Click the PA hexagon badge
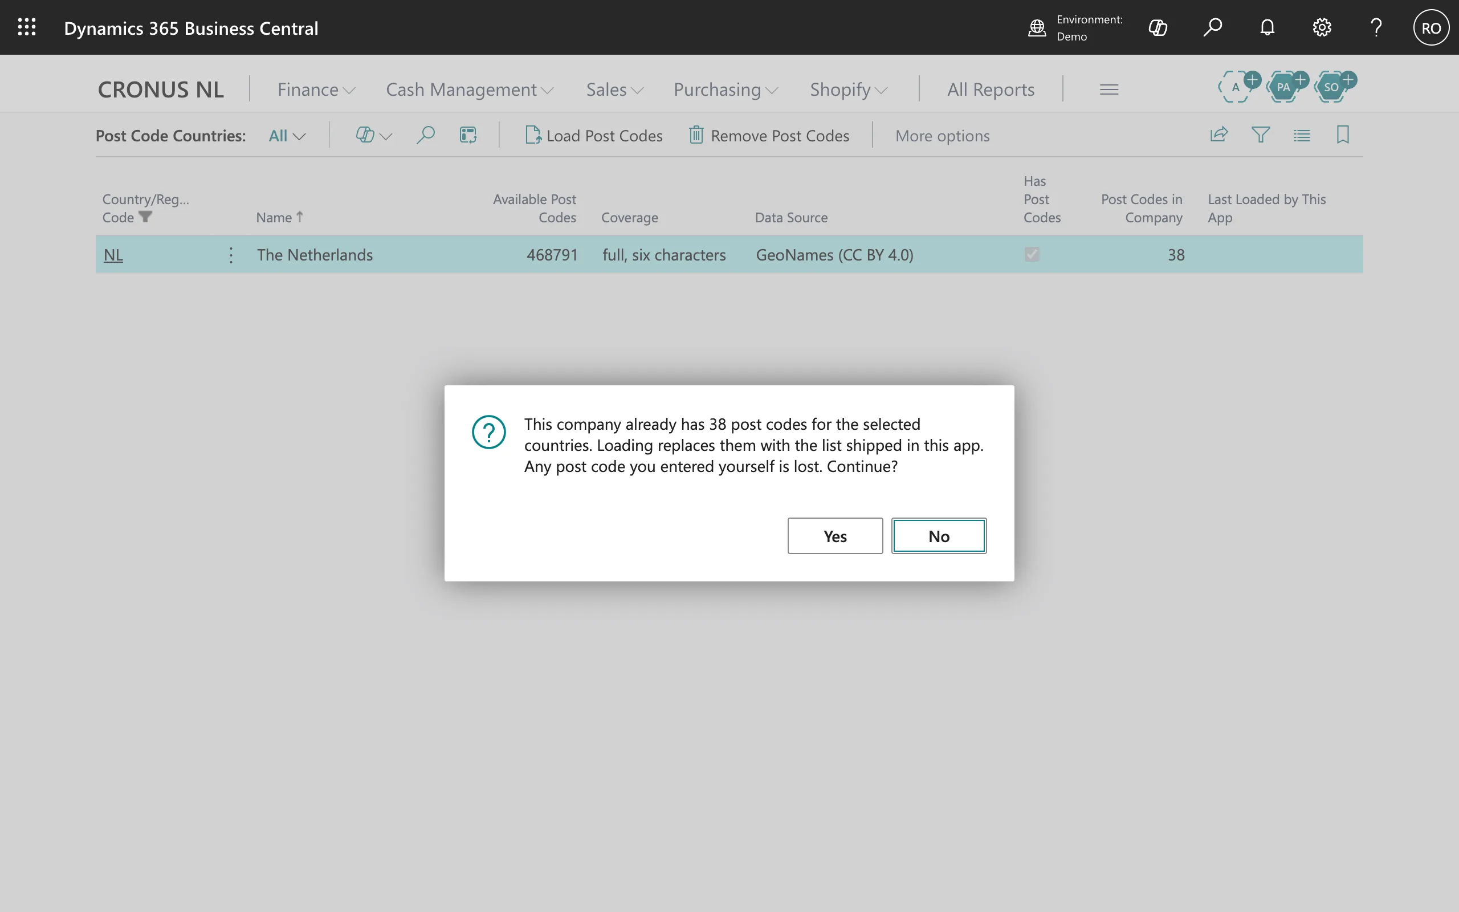The height and width of the screenshot is (912, 1459). [x=1283, y=87]
